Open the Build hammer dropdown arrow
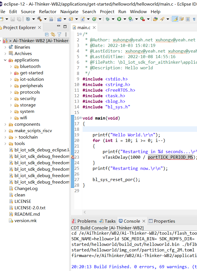The width and height of the screenshot is (197, 271). tap(45, 19)
